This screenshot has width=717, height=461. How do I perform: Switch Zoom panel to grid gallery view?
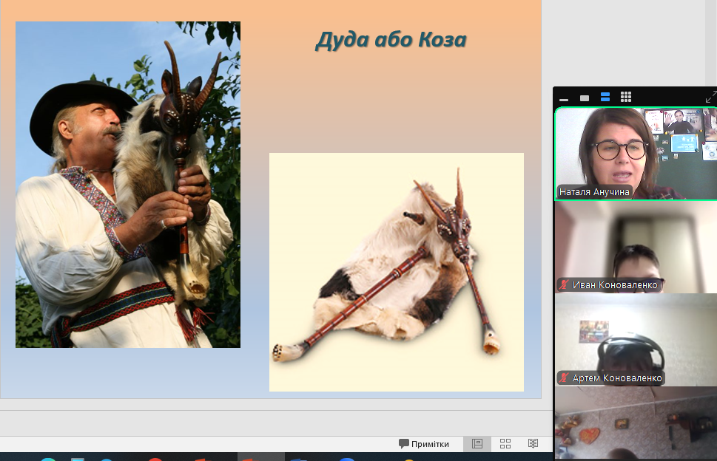[626, 97]
